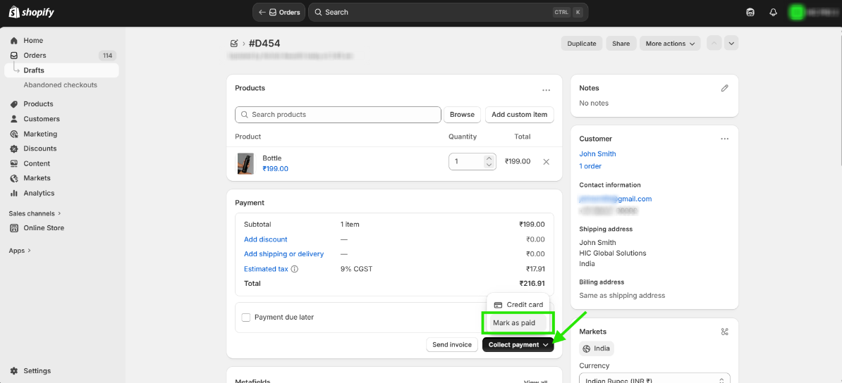Open the notifications bell
Screen dimensions: 842x383
773,12
